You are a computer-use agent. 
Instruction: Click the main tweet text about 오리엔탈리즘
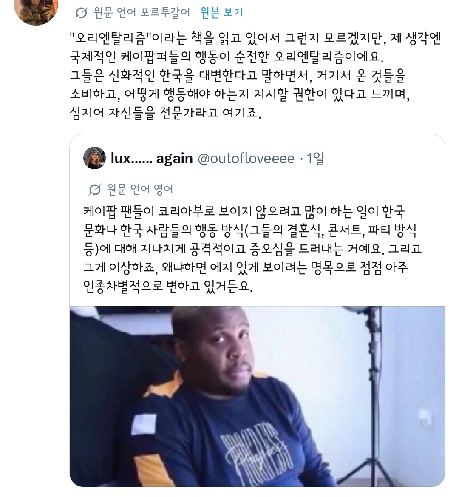point(255,75)
